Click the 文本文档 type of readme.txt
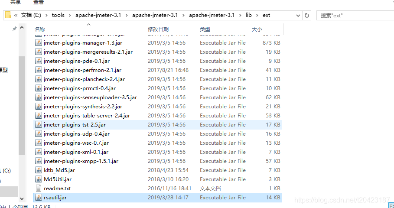This screenshot has width=394, height=208. (210, 188)
